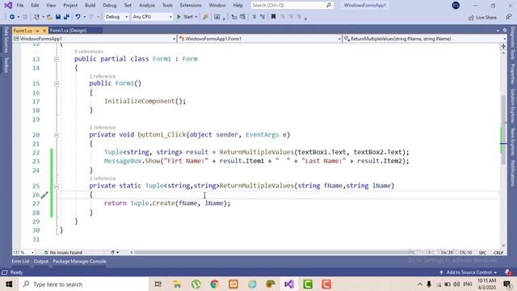This screenshot has width=517, height=291.
Task: Collapse the button1_Click method at line 20
Action: (x=57, y=135)
